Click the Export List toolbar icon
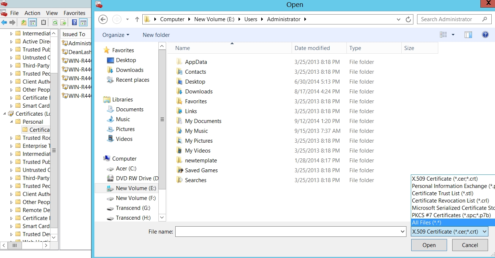 click(63, 23)
